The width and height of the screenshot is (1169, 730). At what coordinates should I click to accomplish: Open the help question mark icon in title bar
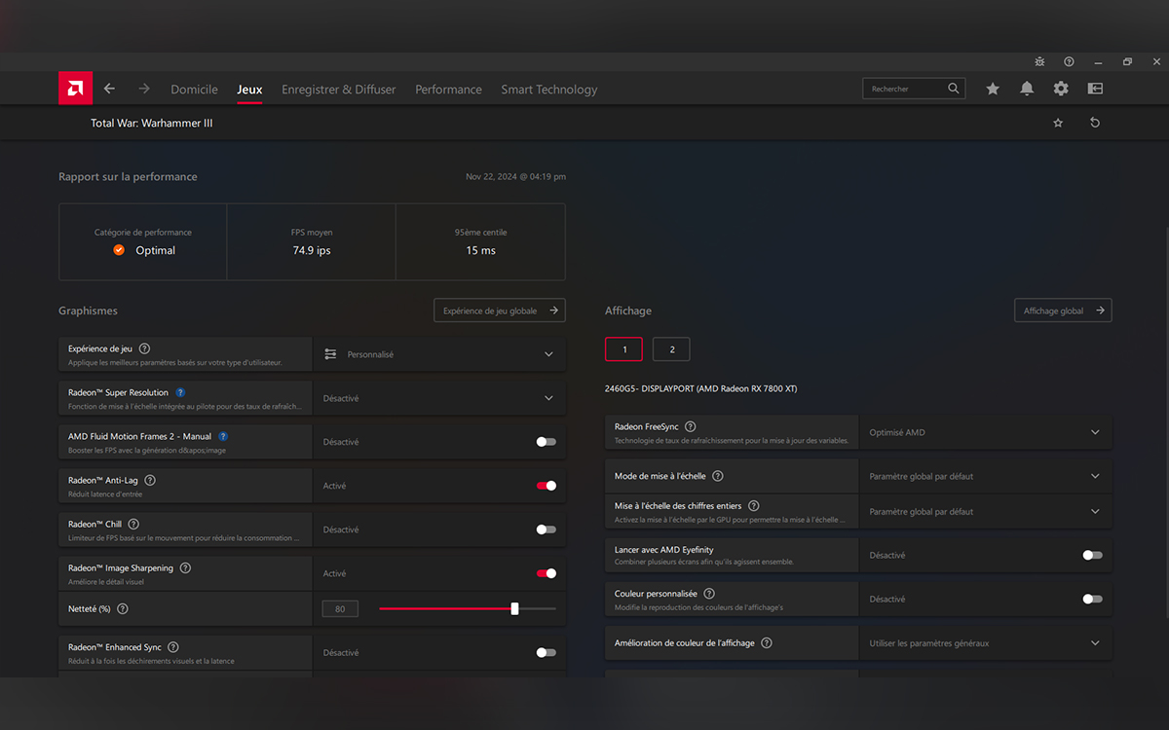click(x=1069, y=61)
